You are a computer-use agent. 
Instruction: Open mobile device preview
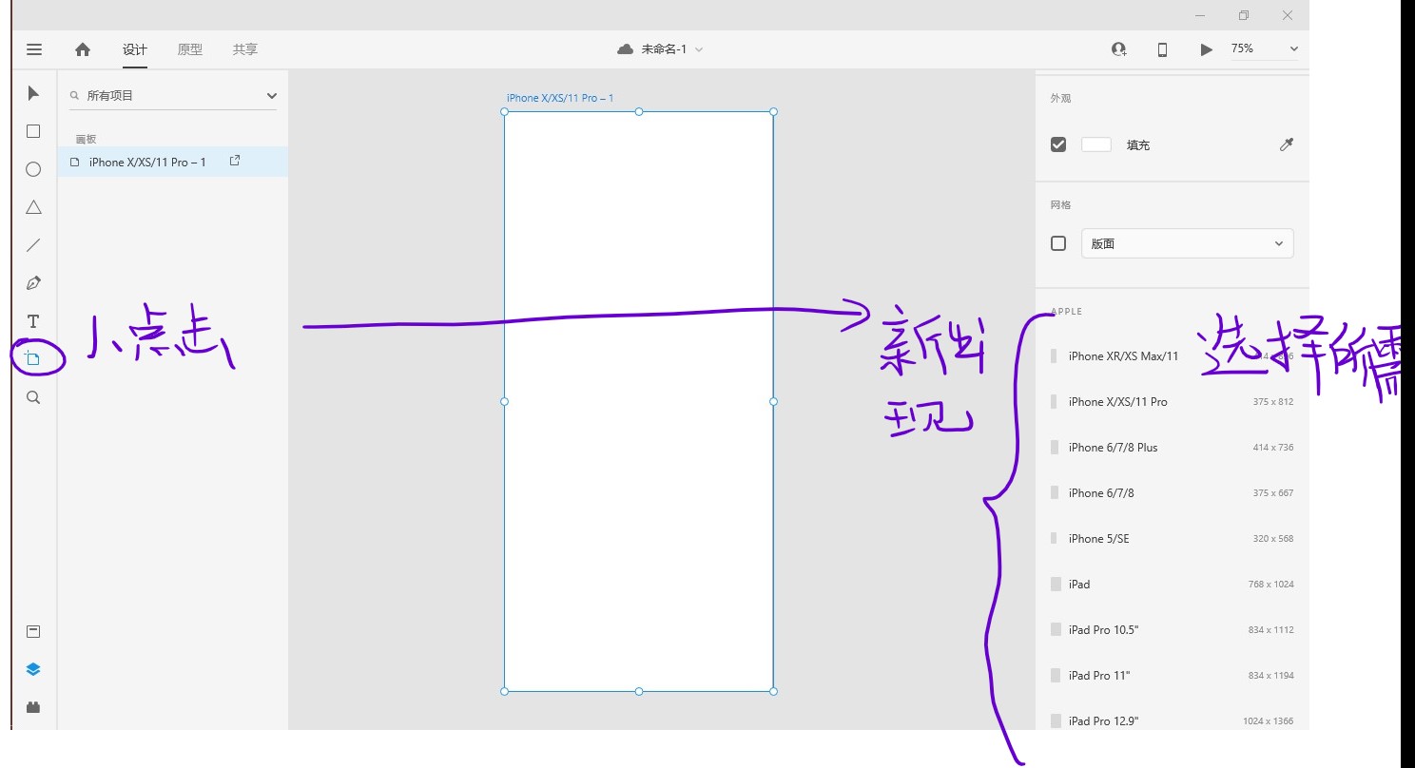[1162, 49]
